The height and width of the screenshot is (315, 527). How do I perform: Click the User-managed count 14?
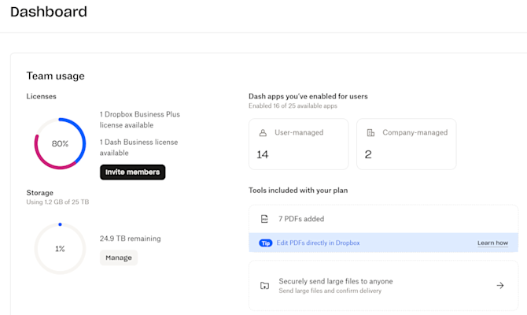tap(263, 154)
